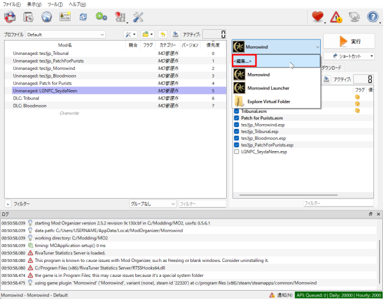This screenshot has width=383, height=299.
Task: Select Morrowind entry in dropdown list
Action: coord(276,75)
